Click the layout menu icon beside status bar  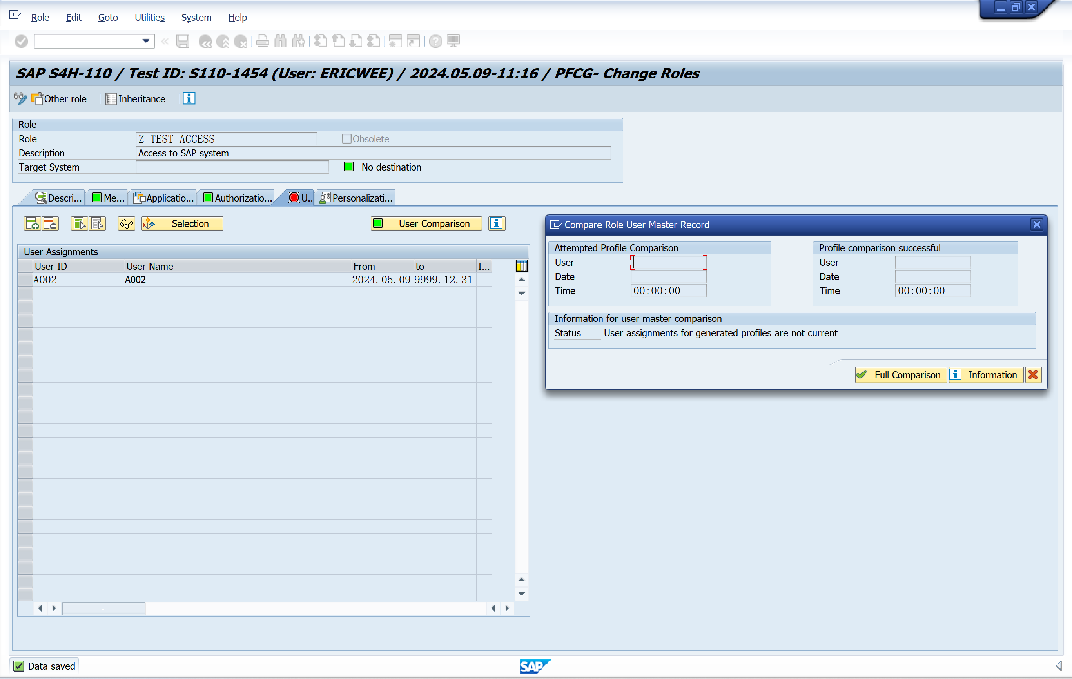(x=1059, y=666)
